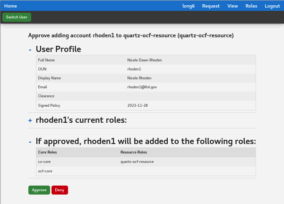The width and height of the screenshot is (284, 204).
Task: Click the ocf-core core role entry
Action: point(45,171)
